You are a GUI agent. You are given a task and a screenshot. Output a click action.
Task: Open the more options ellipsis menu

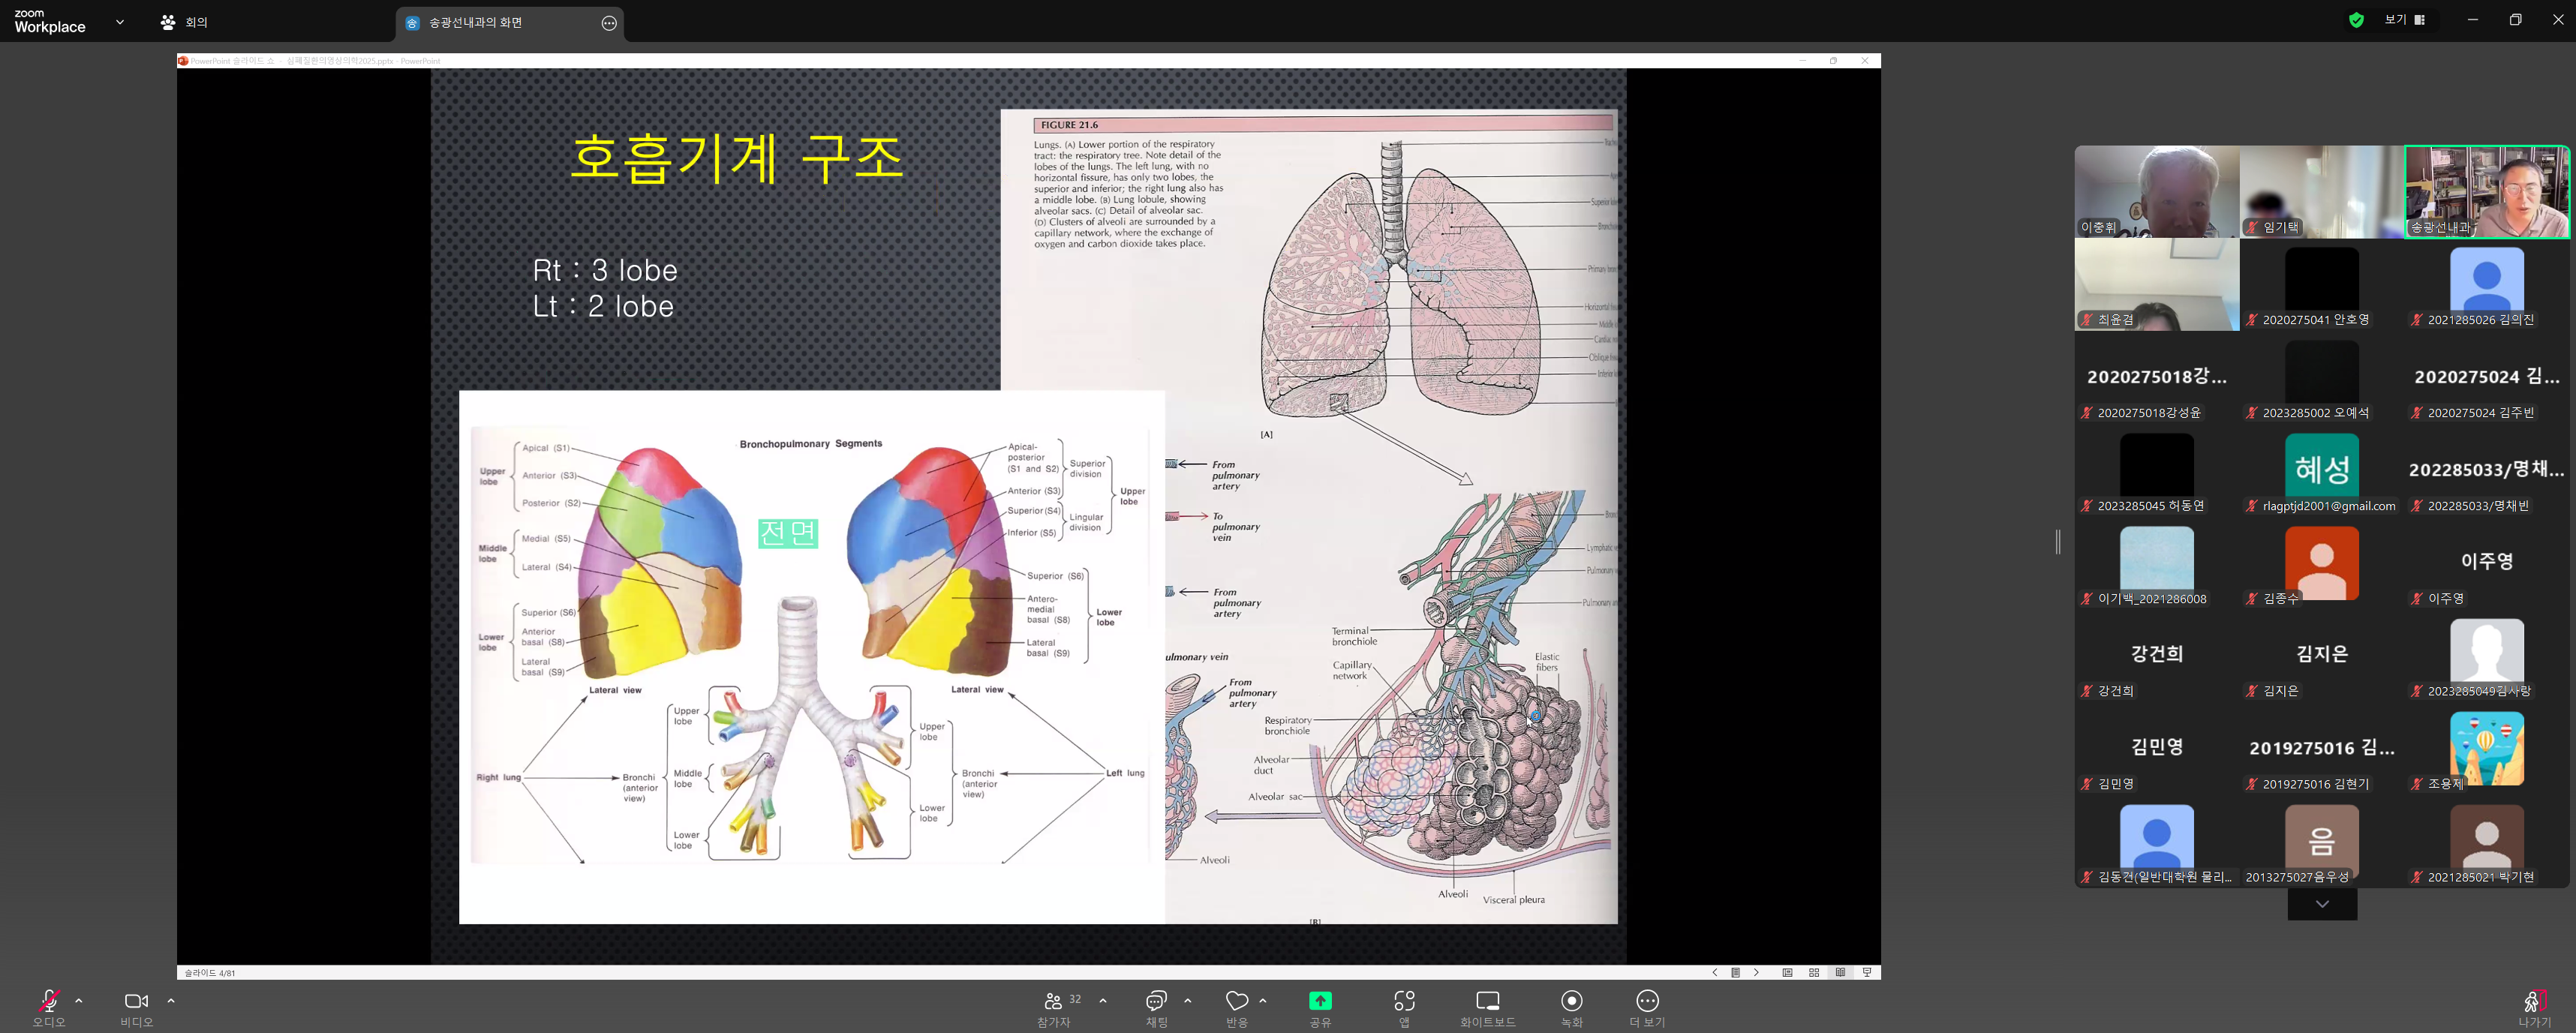click(x=1647, y=1001)
